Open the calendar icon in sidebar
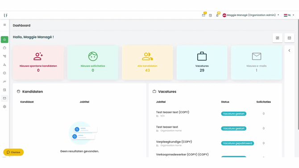 click(x=4, y=90)
